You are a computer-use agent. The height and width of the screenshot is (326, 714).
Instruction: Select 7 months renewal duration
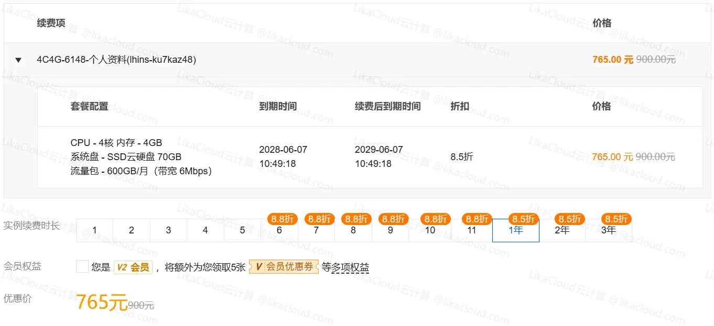pyautogui.click(x=316, y=230)
